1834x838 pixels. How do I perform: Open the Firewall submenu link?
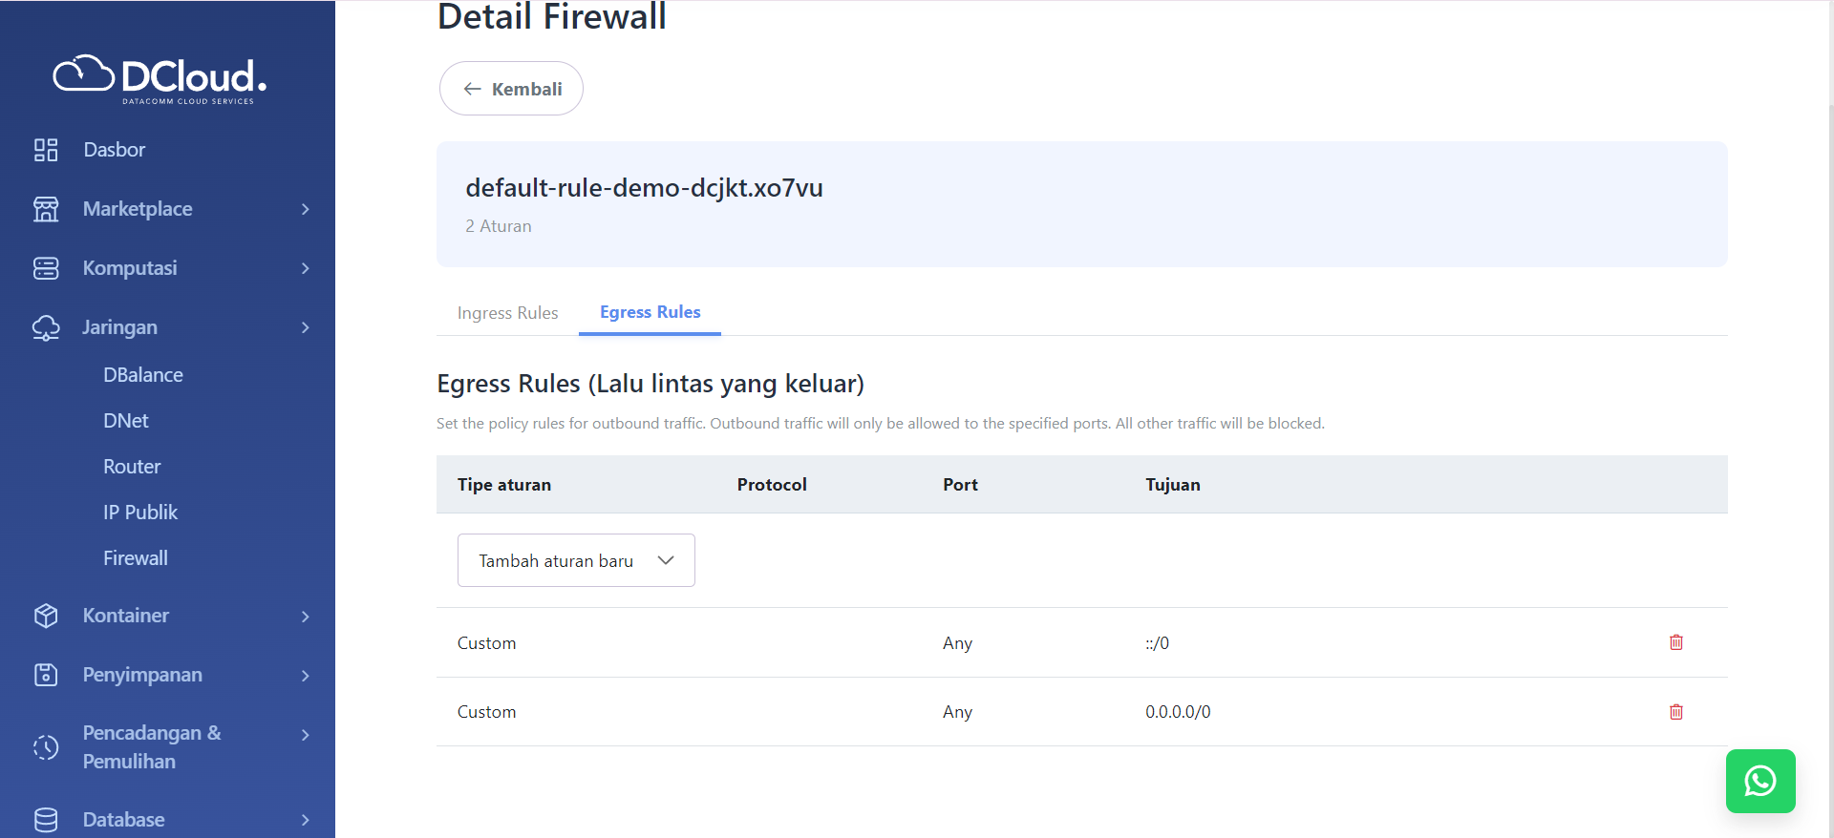[x=136, y=558]
